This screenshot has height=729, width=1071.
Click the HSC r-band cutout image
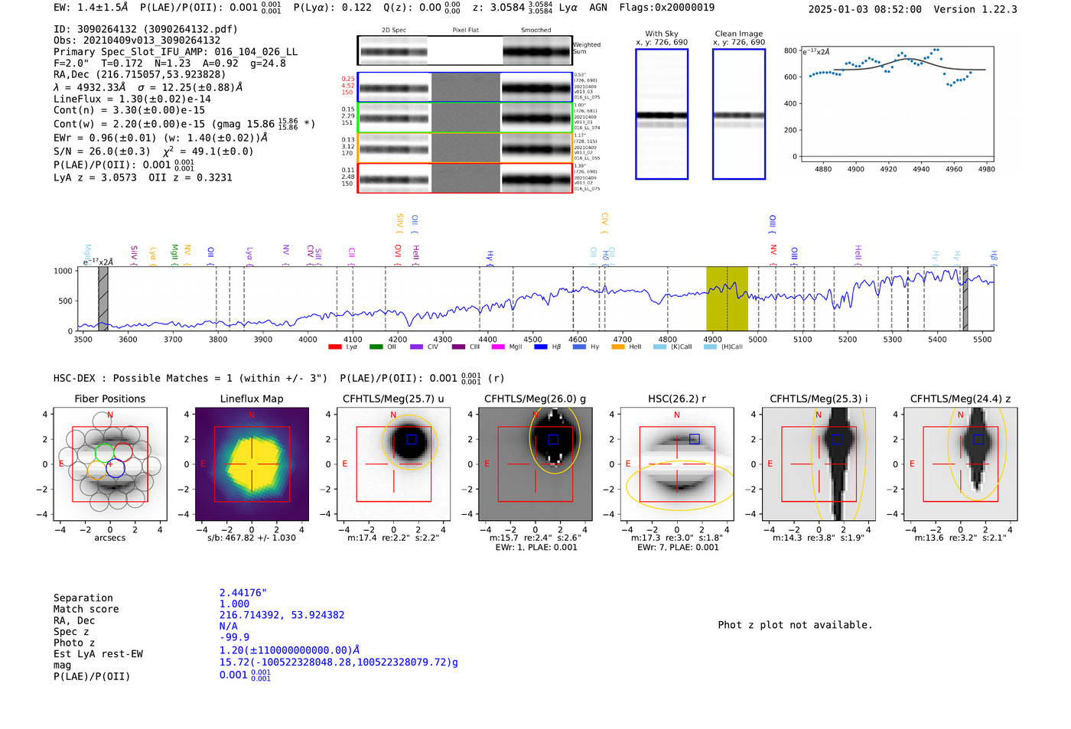point(677,464)
